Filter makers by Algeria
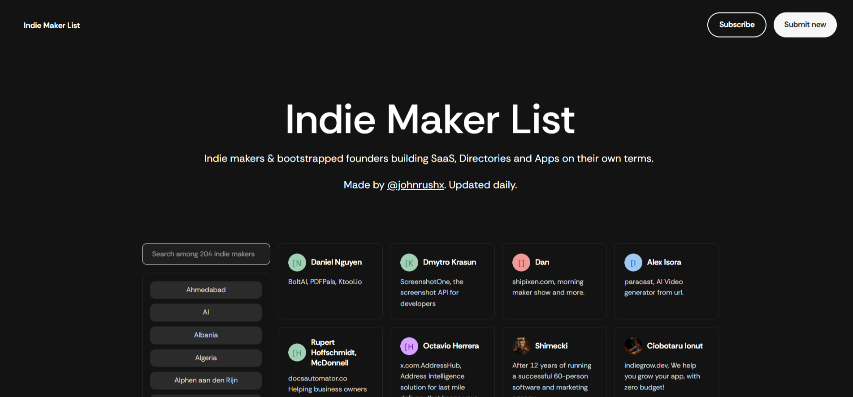The height and width of the screenshot is (397, 853). (x=206, y=358)
